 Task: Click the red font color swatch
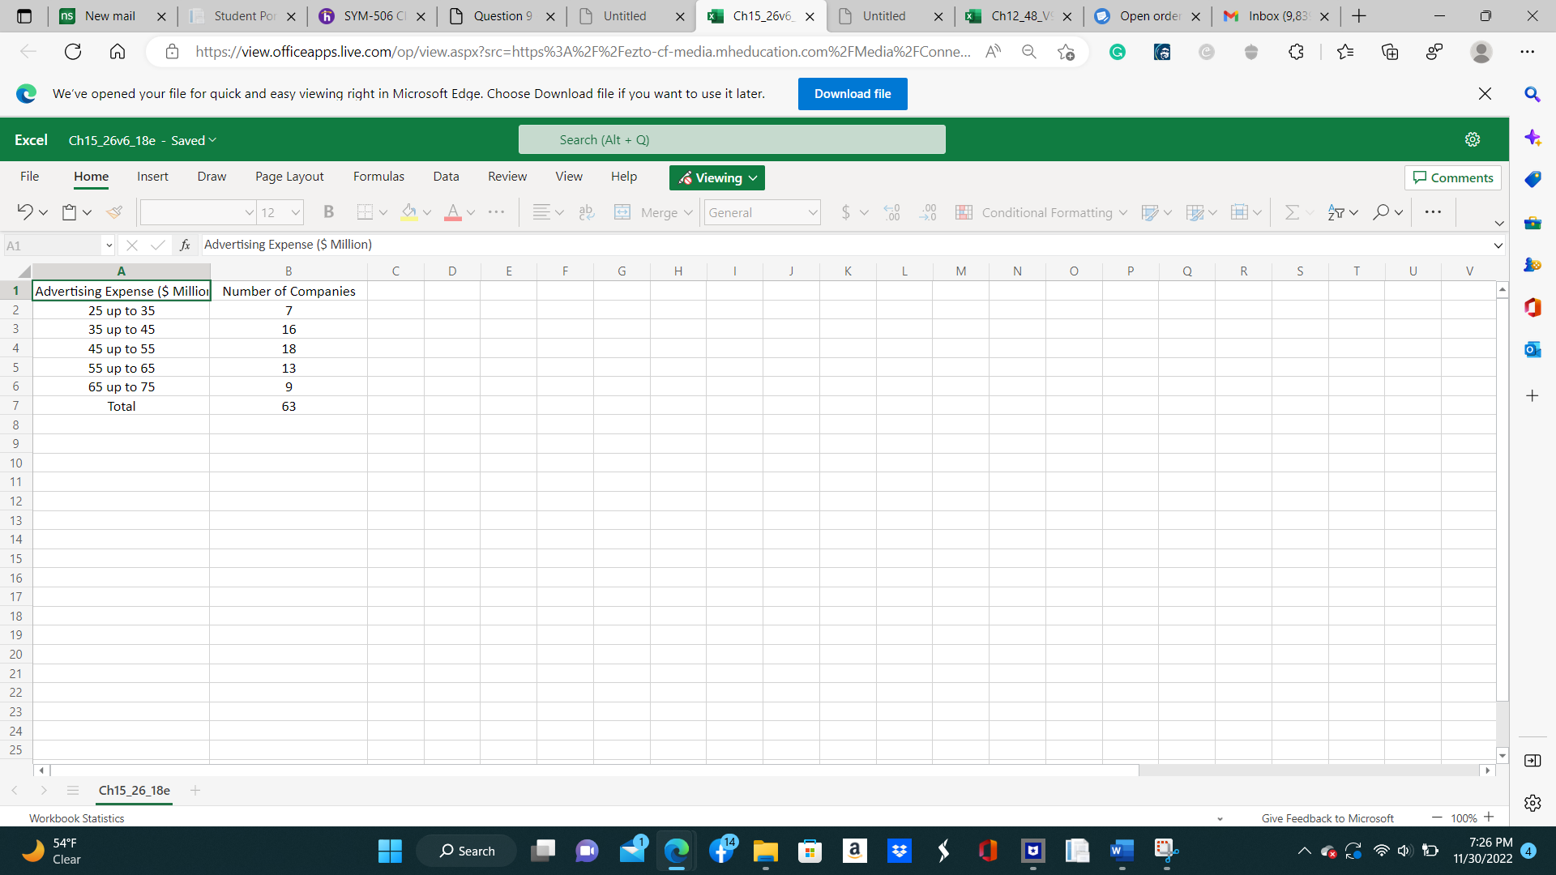tap(452, 212)
